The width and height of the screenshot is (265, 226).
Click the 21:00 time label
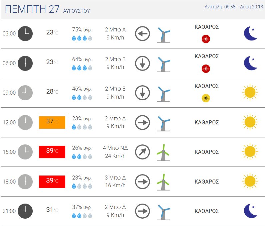pyautogui.click(x=9, y=211)
